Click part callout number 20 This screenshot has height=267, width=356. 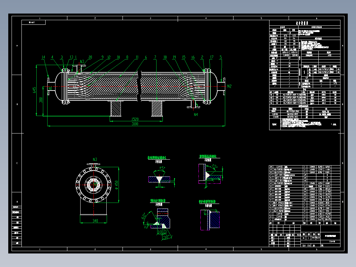pos(90,57)
